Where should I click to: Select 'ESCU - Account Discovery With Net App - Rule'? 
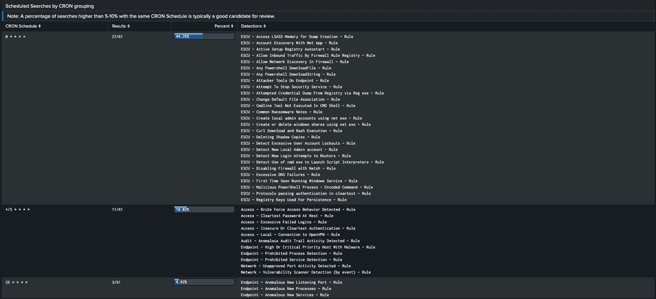pyautogui.click(x=289, y=43)
